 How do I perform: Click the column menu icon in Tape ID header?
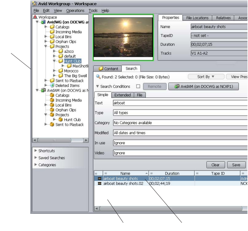pos(197,173)
